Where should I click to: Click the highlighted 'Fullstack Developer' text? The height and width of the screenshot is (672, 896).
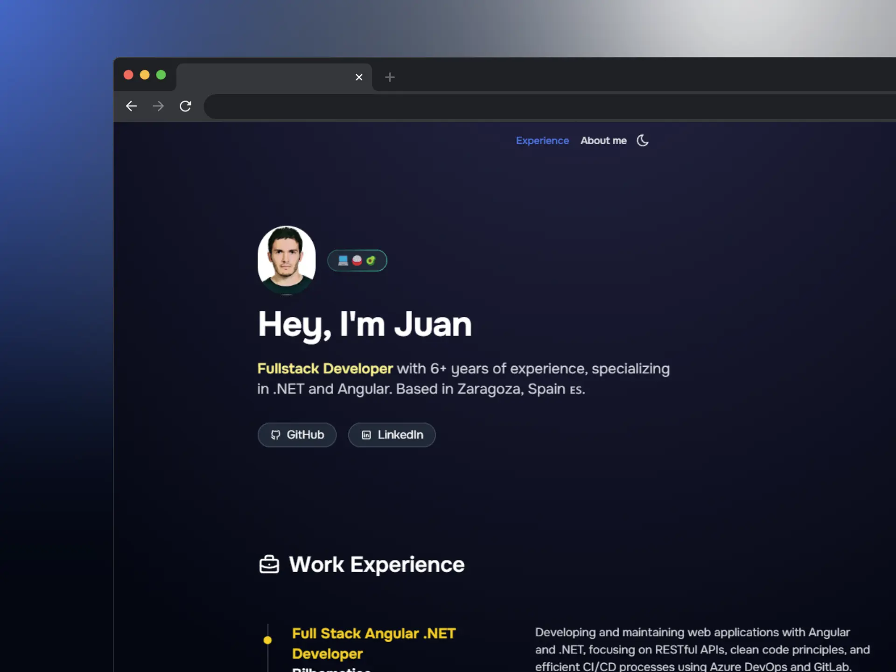point(325,369)
